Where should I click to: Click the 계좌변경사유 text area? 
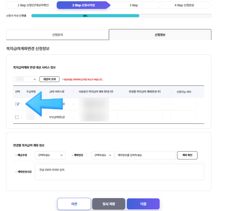click(x=120, y=172)
